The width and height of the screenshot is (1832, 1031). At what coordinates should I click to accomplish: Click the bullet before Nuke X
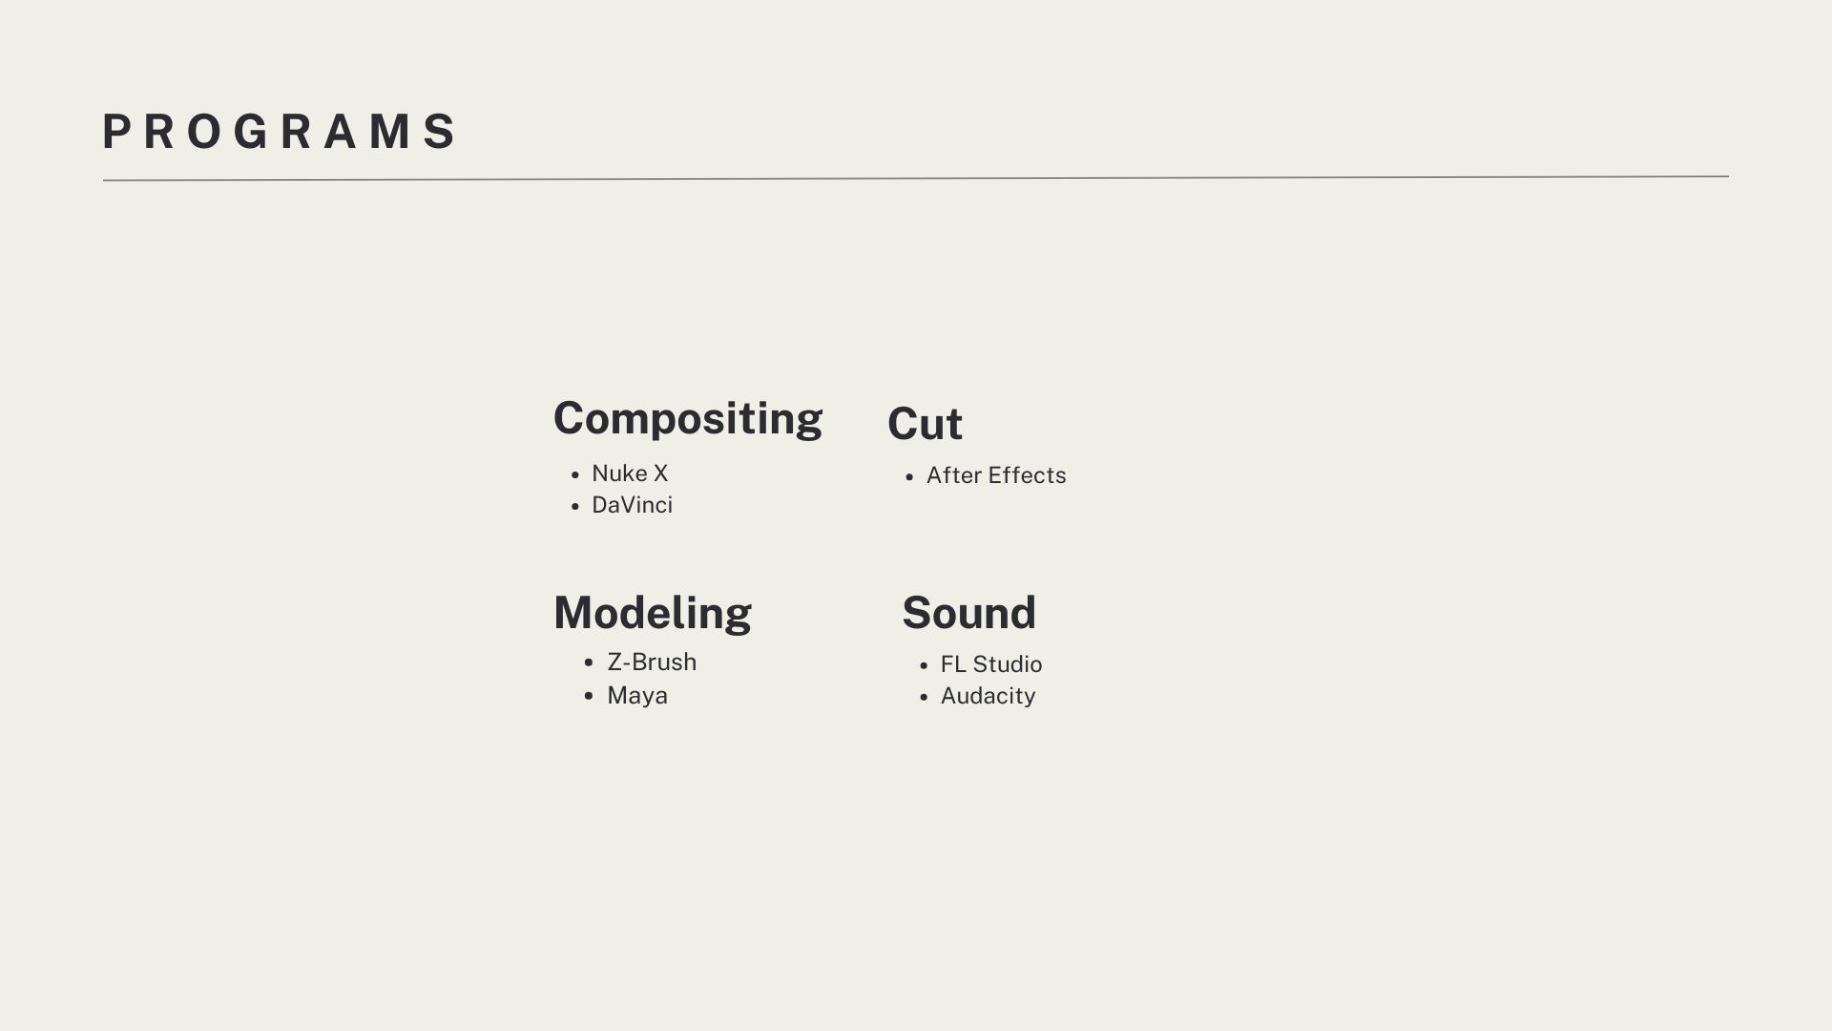[x=575, y=475]
